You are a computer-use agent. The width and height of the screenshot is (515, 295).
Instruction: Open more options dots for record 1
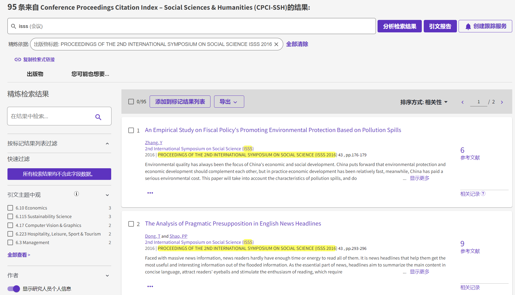tap(150, 193)
